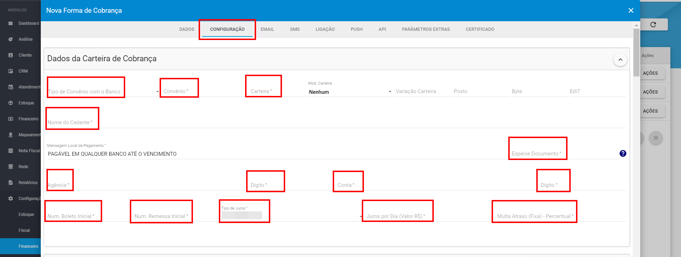Open the Estoque submenu under Configuração
Image resolution: width=681 pixels, height=257 pixels.
coord(26,215)
